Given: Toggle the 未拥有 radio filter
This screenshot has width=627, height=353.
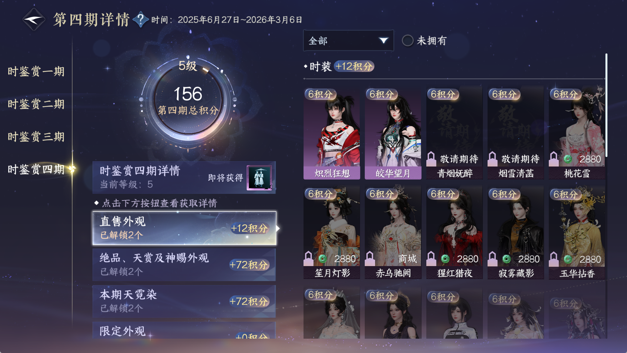Looking at the screenshot, I should [407, 41].
